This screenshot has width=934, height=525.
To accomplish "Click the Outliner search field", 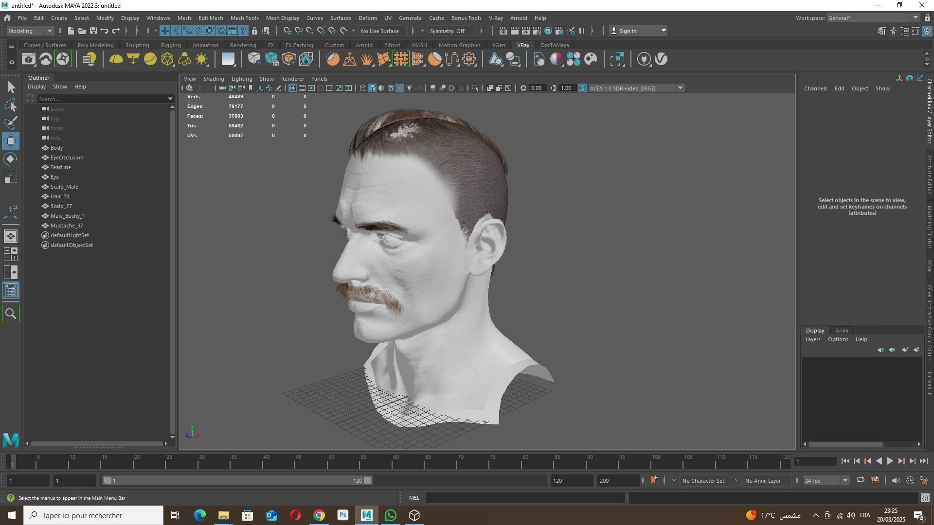I will (x=101, y=99).
